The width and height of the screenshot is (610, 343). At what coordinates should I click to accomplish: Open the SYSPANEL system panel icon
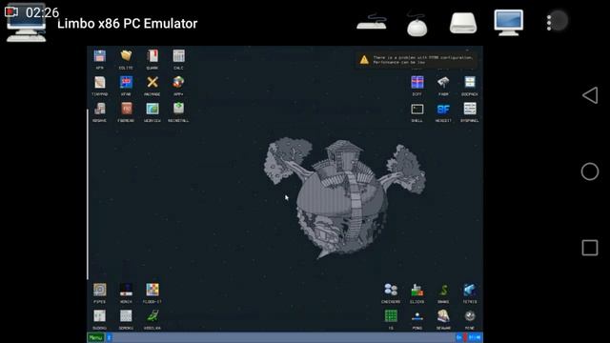[x=470, y=109]
